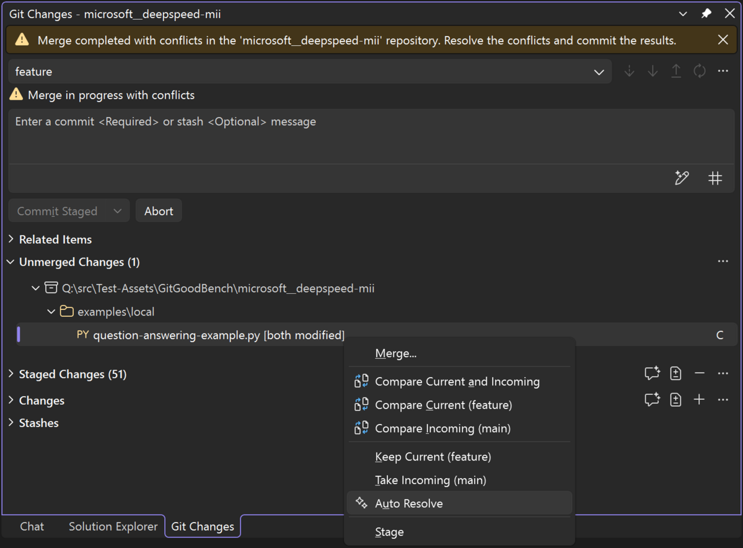Select Compare Incoming (main)
The height and width of the screenshot is (548, 743).
[459, 428]
